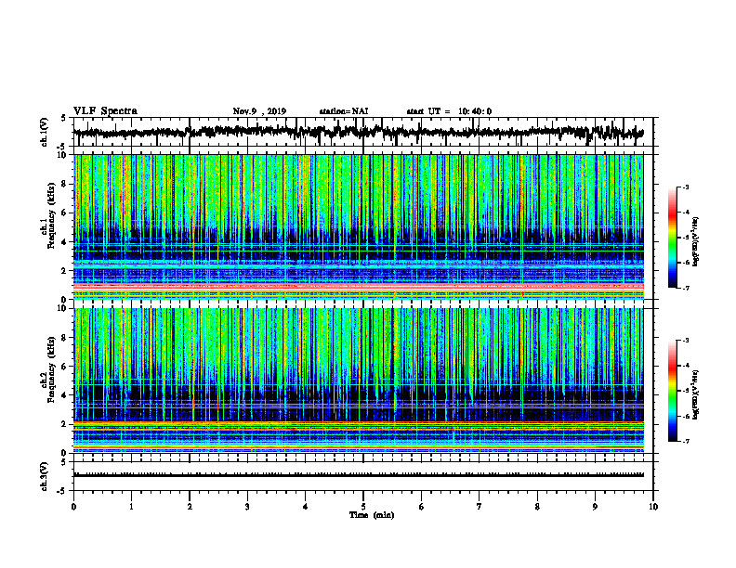The width and height of the screenshot is (736, 568).
Task: Click the "5" tick on the time axis
Action: click(x=363, y=507)
